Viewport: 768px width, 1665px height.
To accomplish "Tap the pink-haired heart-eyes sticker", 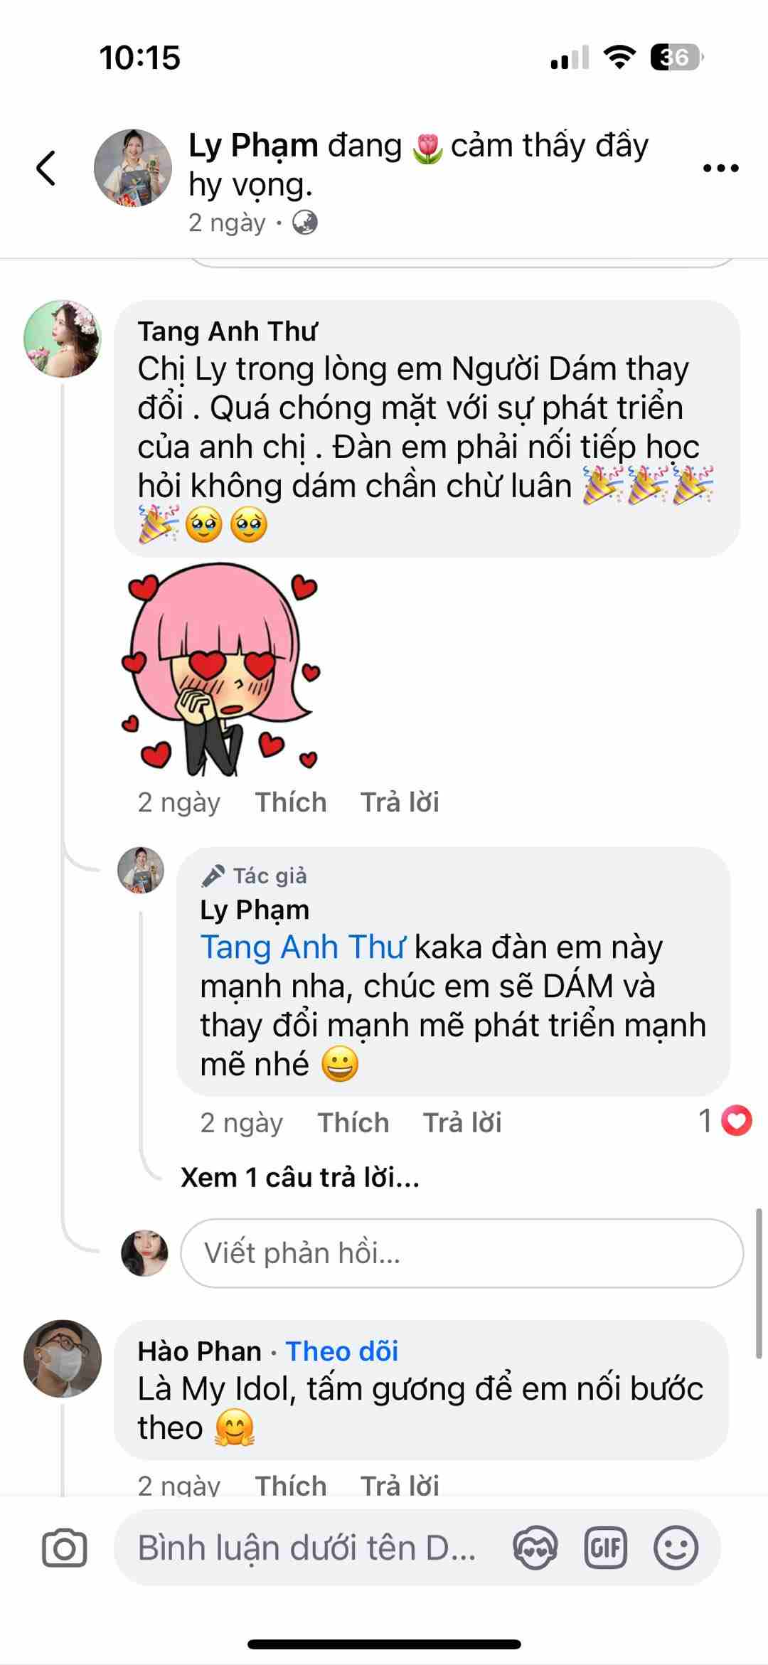I will (x=221, y=669).
